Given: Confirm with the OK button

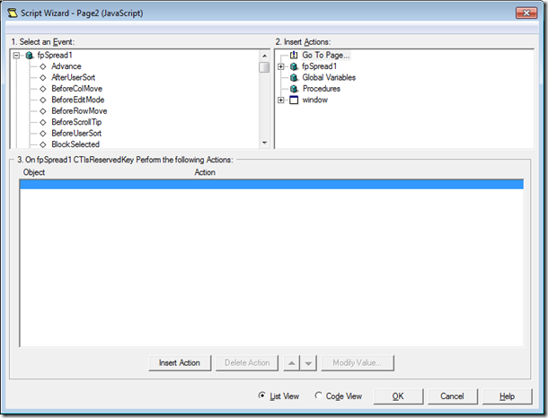Looking at the screenshot, I should [x=398, y=396].
